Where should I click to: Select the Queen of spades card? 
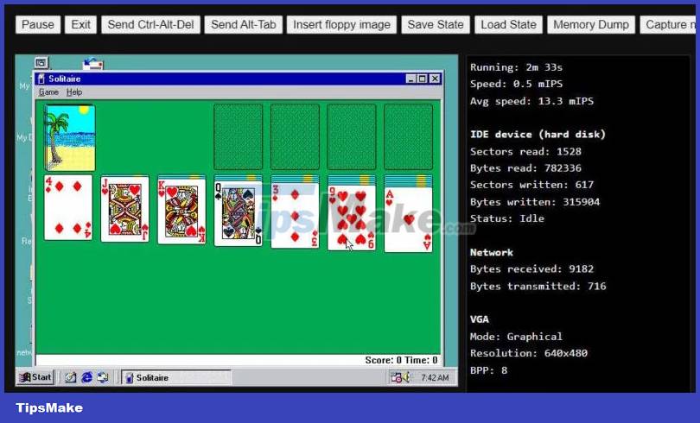(239, 214)
